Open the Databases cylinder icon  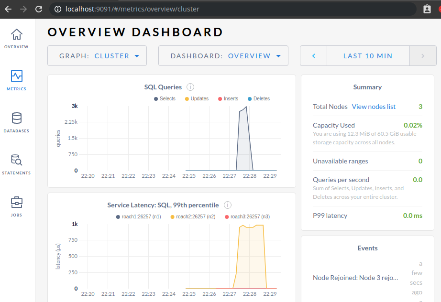pyautogui.click(x=17, y=118)
